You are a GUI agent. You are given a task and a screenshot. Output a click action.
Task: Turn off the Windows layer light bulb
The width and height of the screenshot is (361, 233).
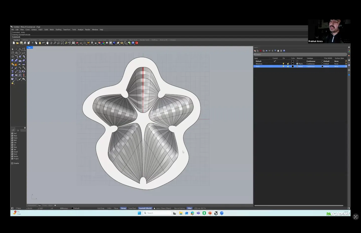tap(283, 64)
